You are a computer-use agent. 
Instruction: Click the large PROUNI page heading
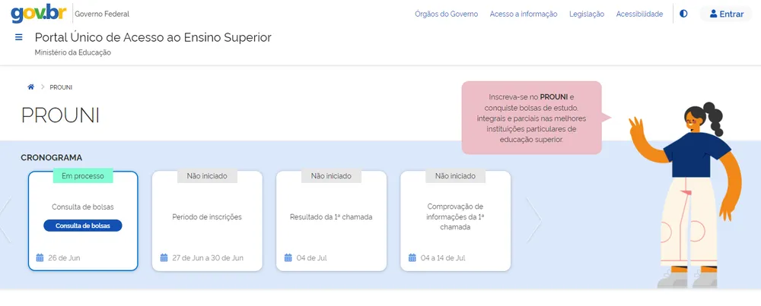(x=60, y=115)
